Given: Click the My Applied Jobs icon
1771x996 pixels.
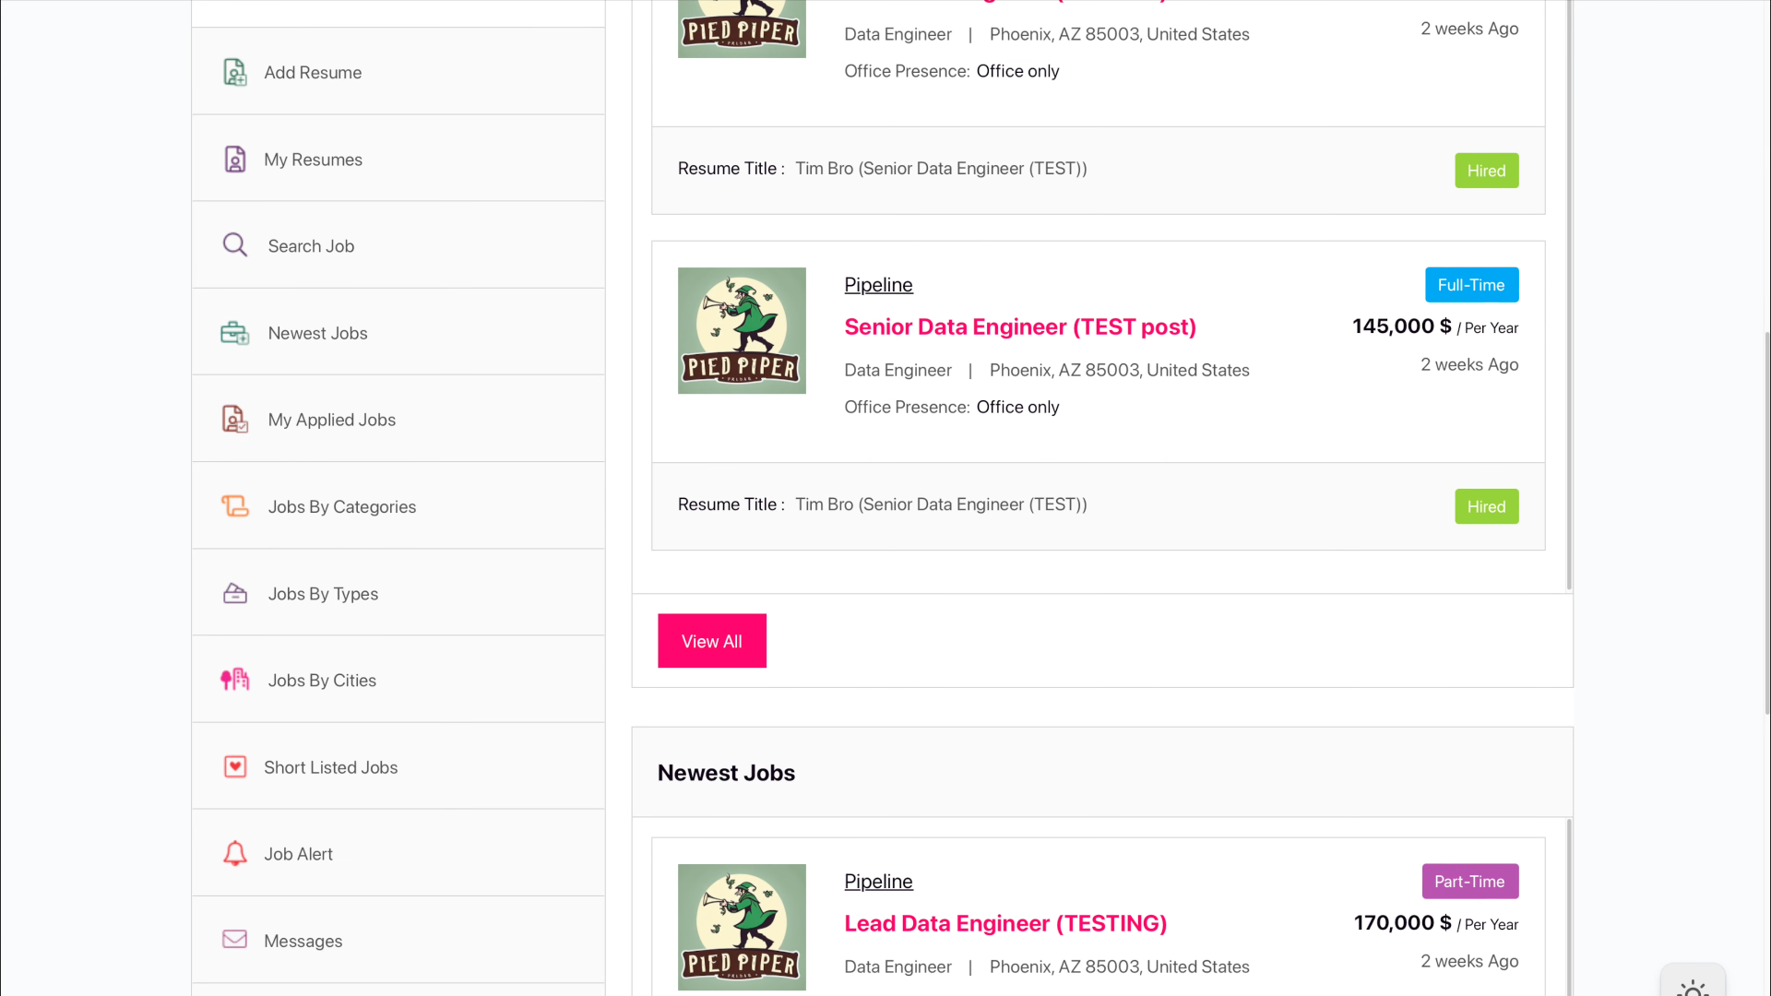Looking at the screenshot, I should 235,420.
